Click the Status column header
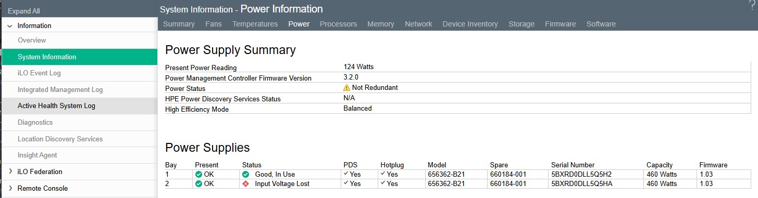 [x=252, y=165]
